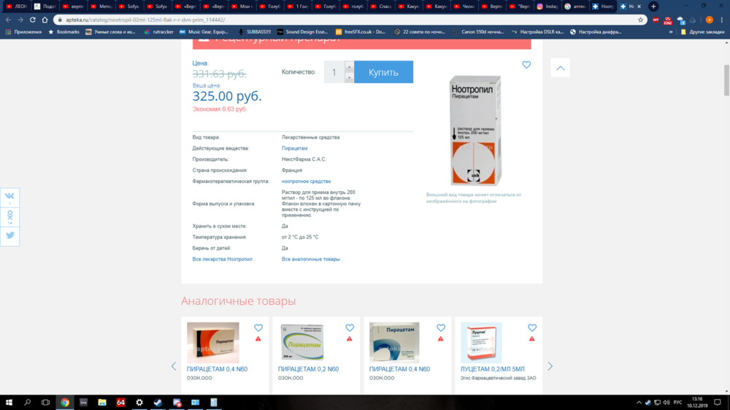The width and height of the screenshot is (730, 410).
Task: Open a new Chrome tab
Action: pyautogui.click(x=653, y=7)
